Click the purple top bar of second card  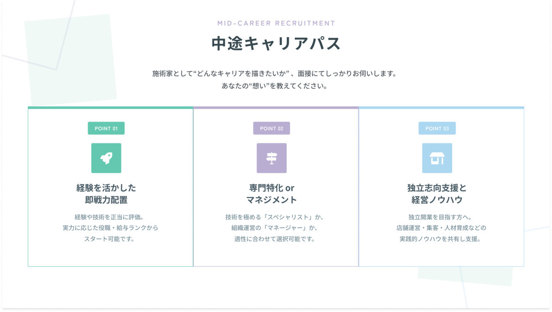[276, 108]
